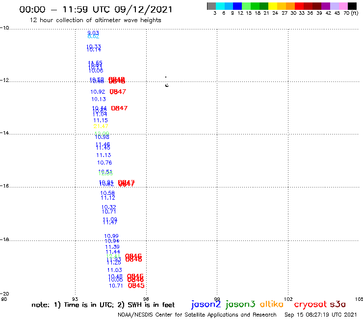Select the blue 'jason2' satellite label
This screenshot has width=363, height=319.
[x=206, y=304]
